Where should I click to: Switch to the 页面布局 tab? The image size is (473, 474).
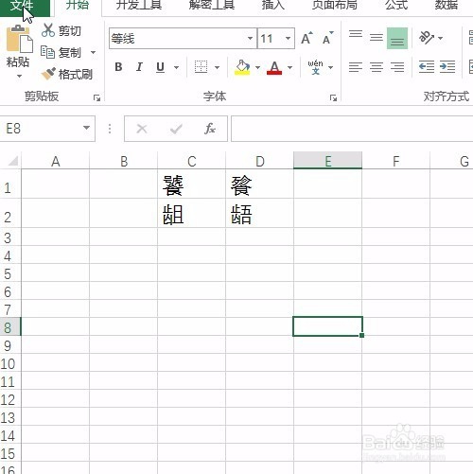[x=334, y=5]
